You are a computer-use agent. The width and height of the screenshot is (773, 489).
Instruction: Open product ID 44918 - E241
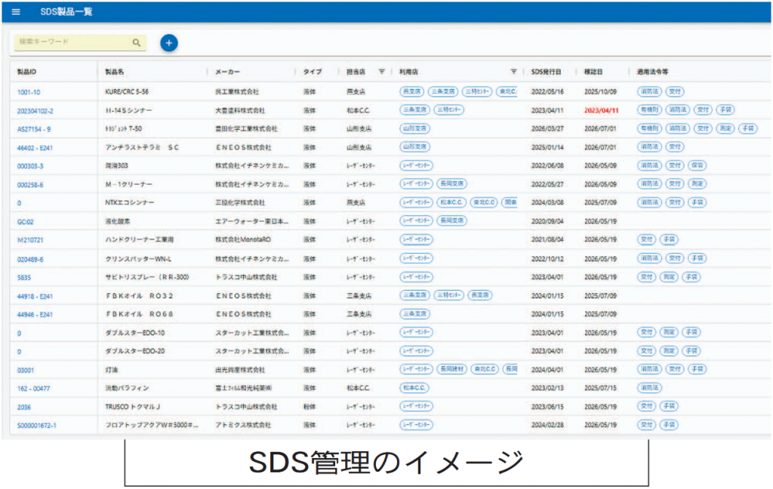pos(35,297)
